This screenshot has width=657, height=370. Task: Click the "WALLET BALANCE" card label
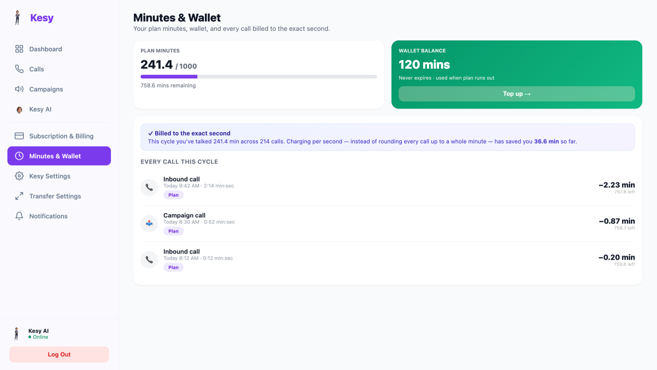pos(422,51)
